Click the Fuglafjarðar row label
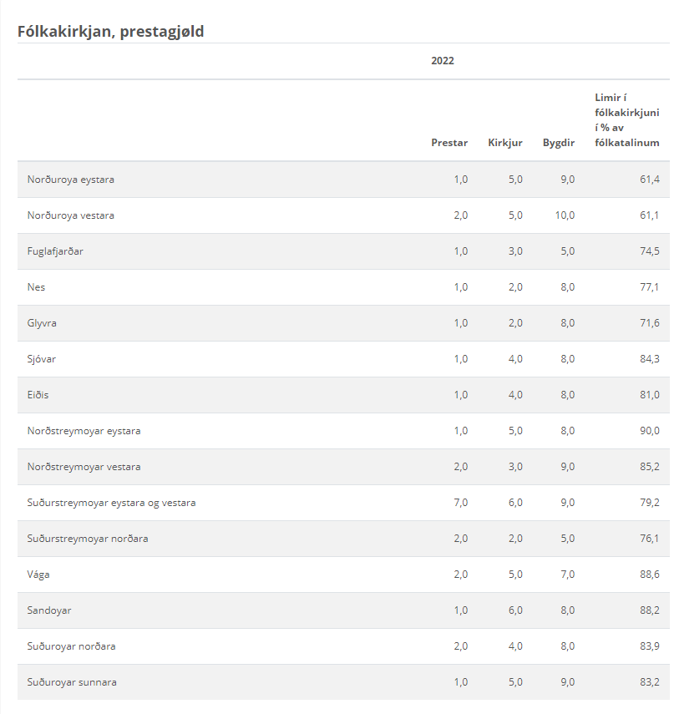The width and height of the screenshot is (684, 714). point(55,251)
